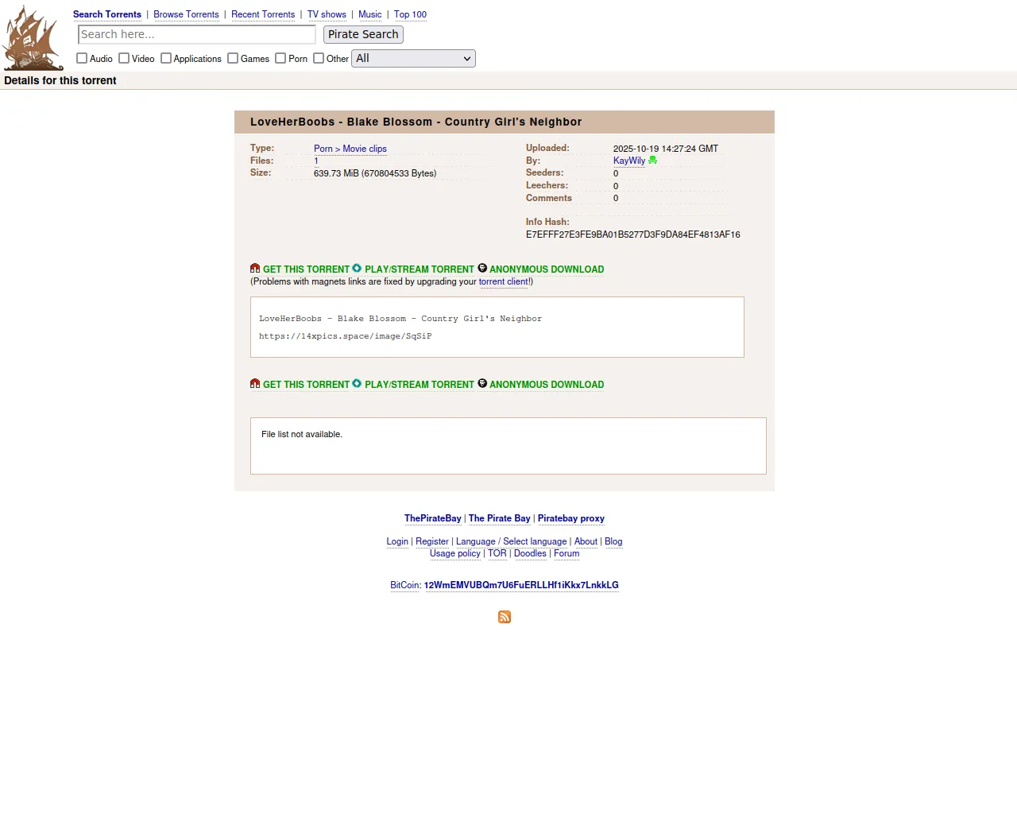
Task: Go to the About page
Action: (x=586, y=541)
